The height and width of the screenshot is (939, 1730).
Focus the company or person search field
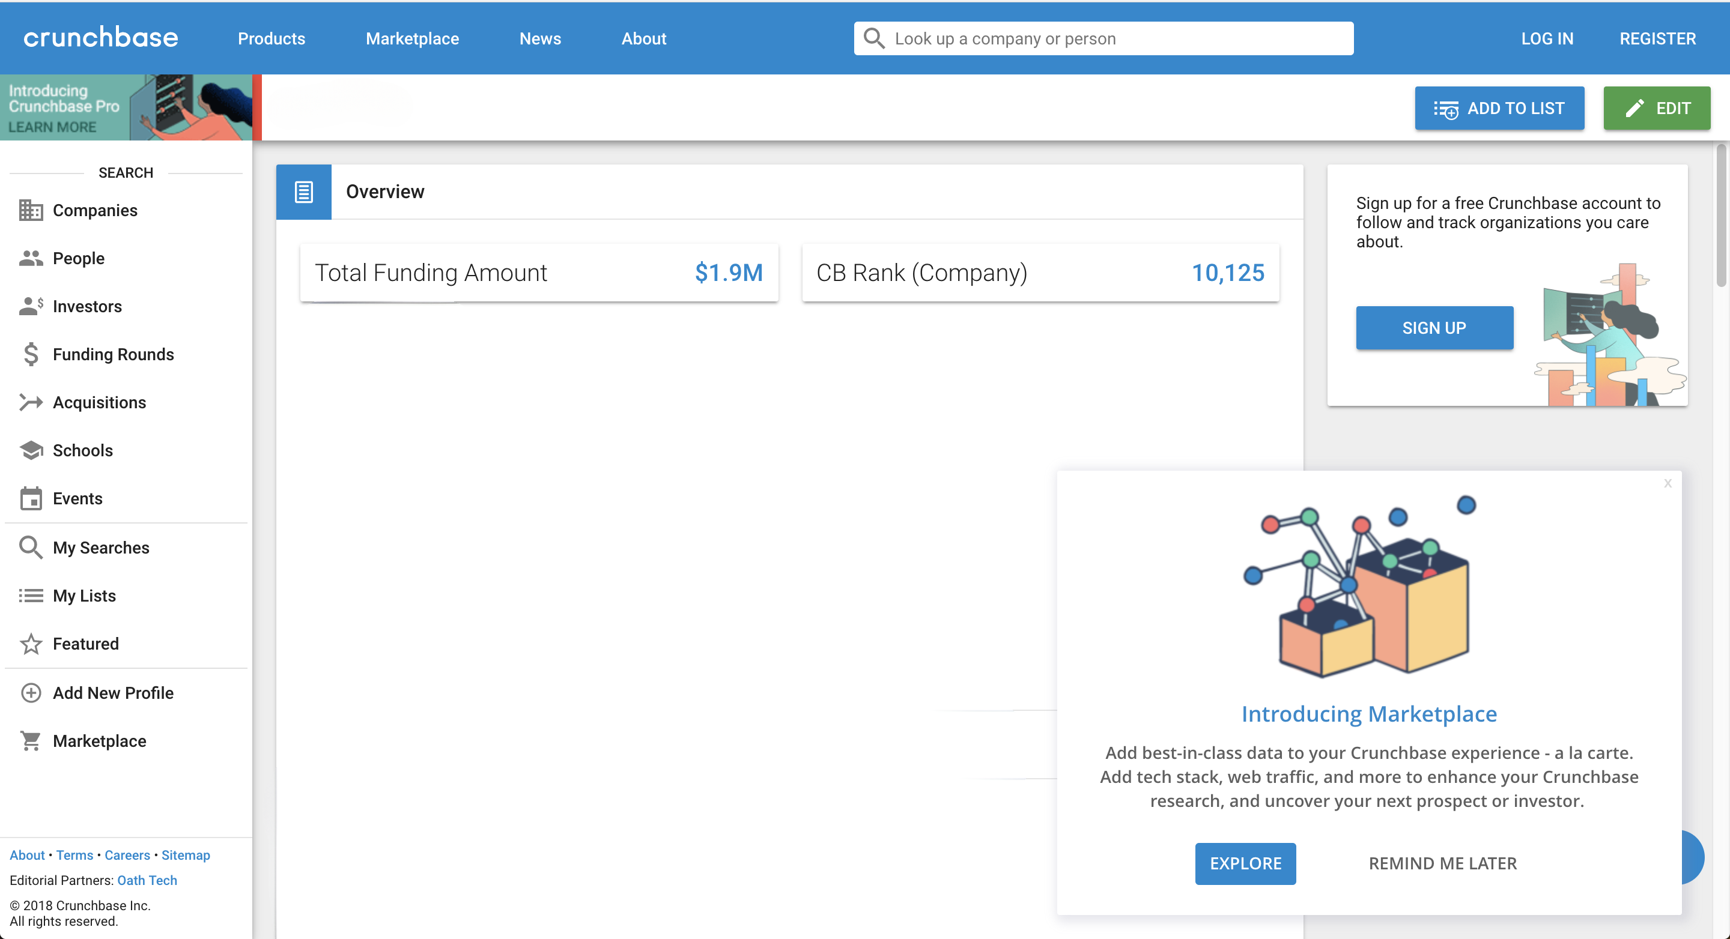(1103, 38)
